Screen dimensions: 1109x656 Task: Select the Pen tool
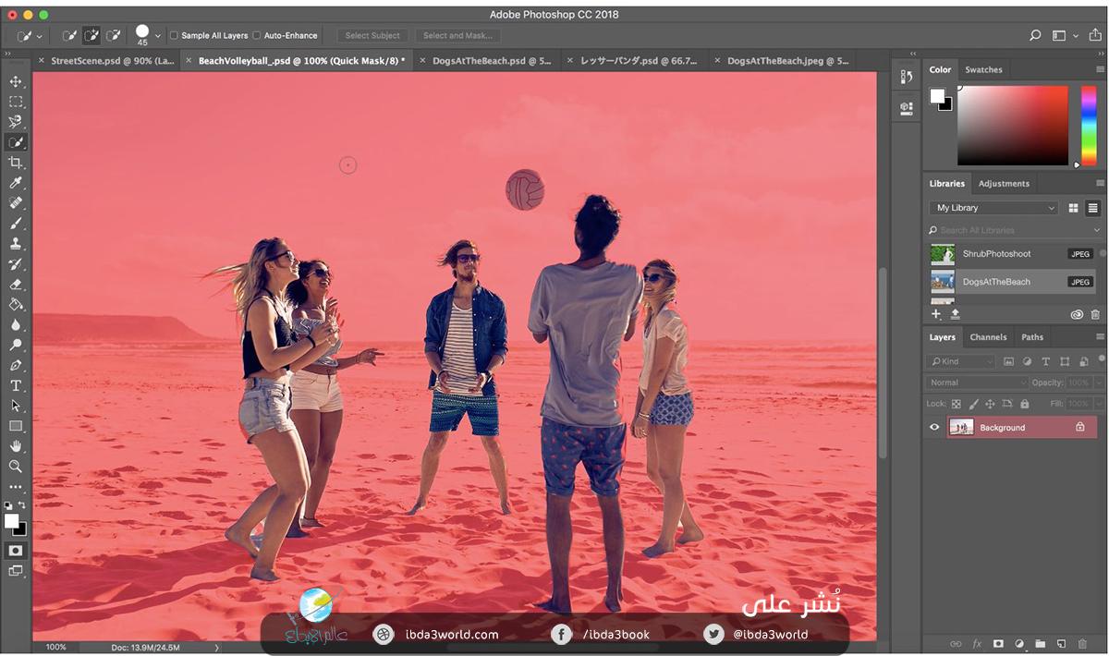coord(16,365)
